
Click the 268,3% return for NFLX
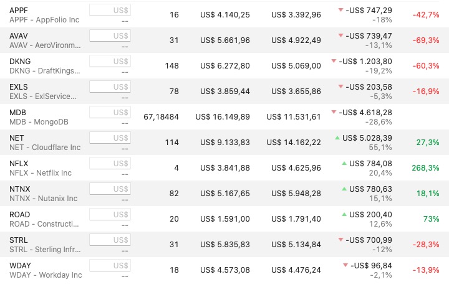click(425, 168)
